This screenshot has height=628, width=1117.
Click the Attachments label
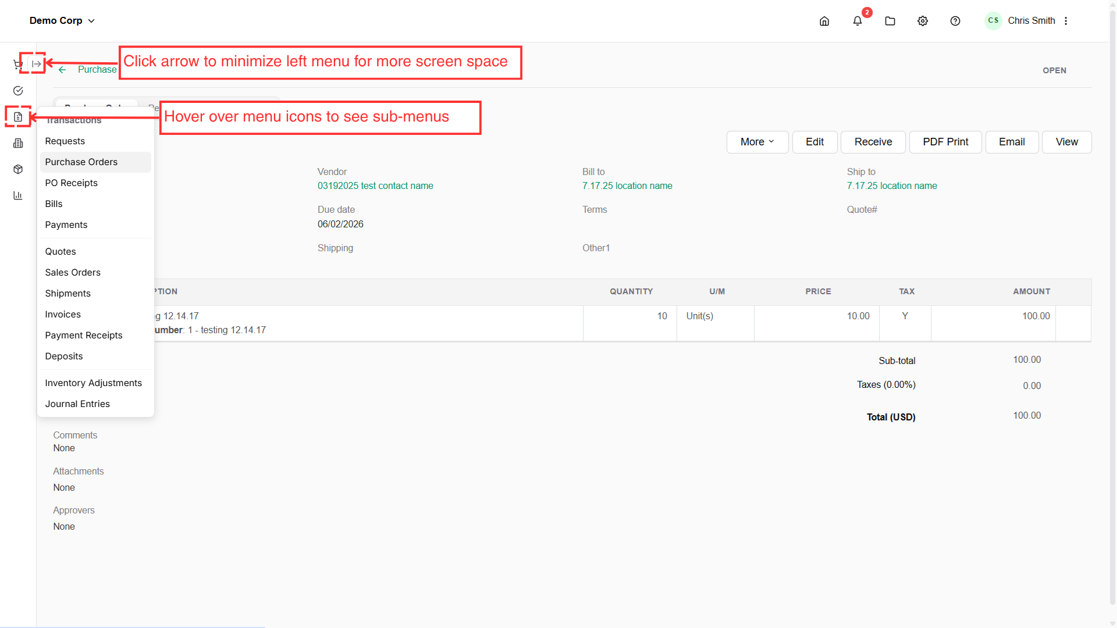(x=79, y=472)
